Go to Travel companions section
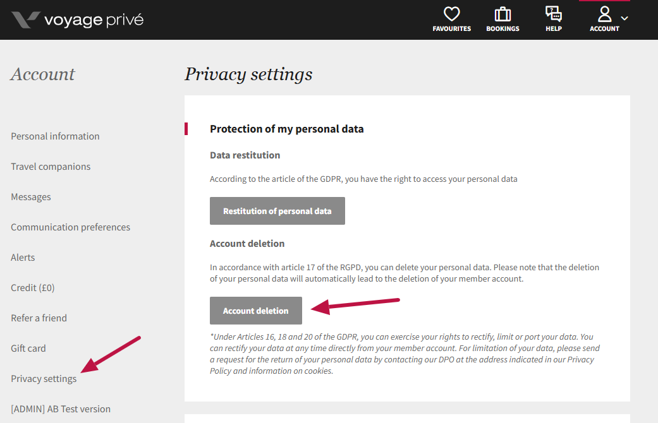The image size is (658, 423). coord(51,167)
